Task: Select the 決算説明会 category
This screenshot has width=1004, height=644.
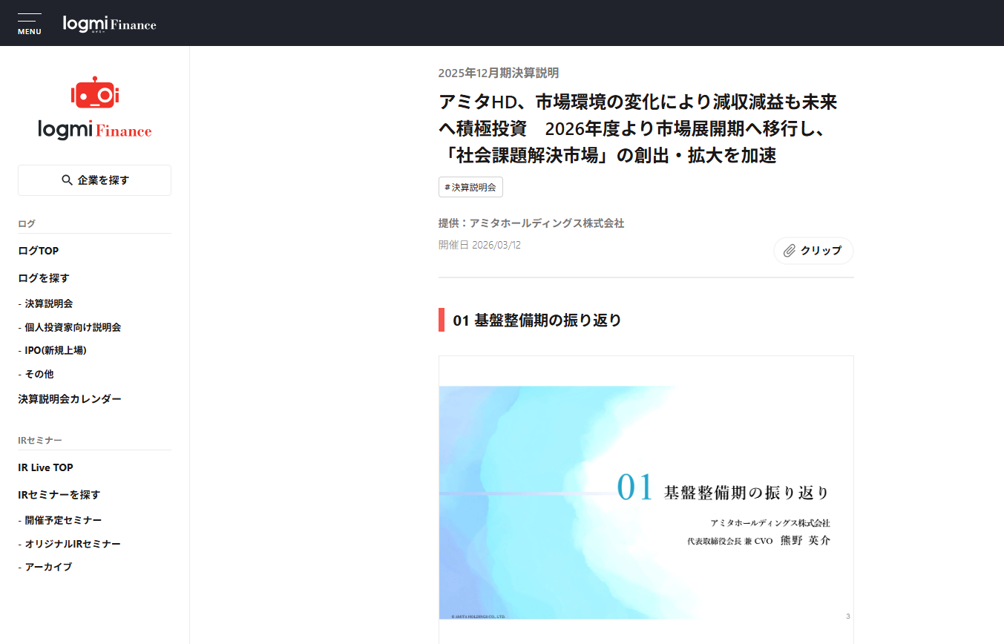Action: 47,303
